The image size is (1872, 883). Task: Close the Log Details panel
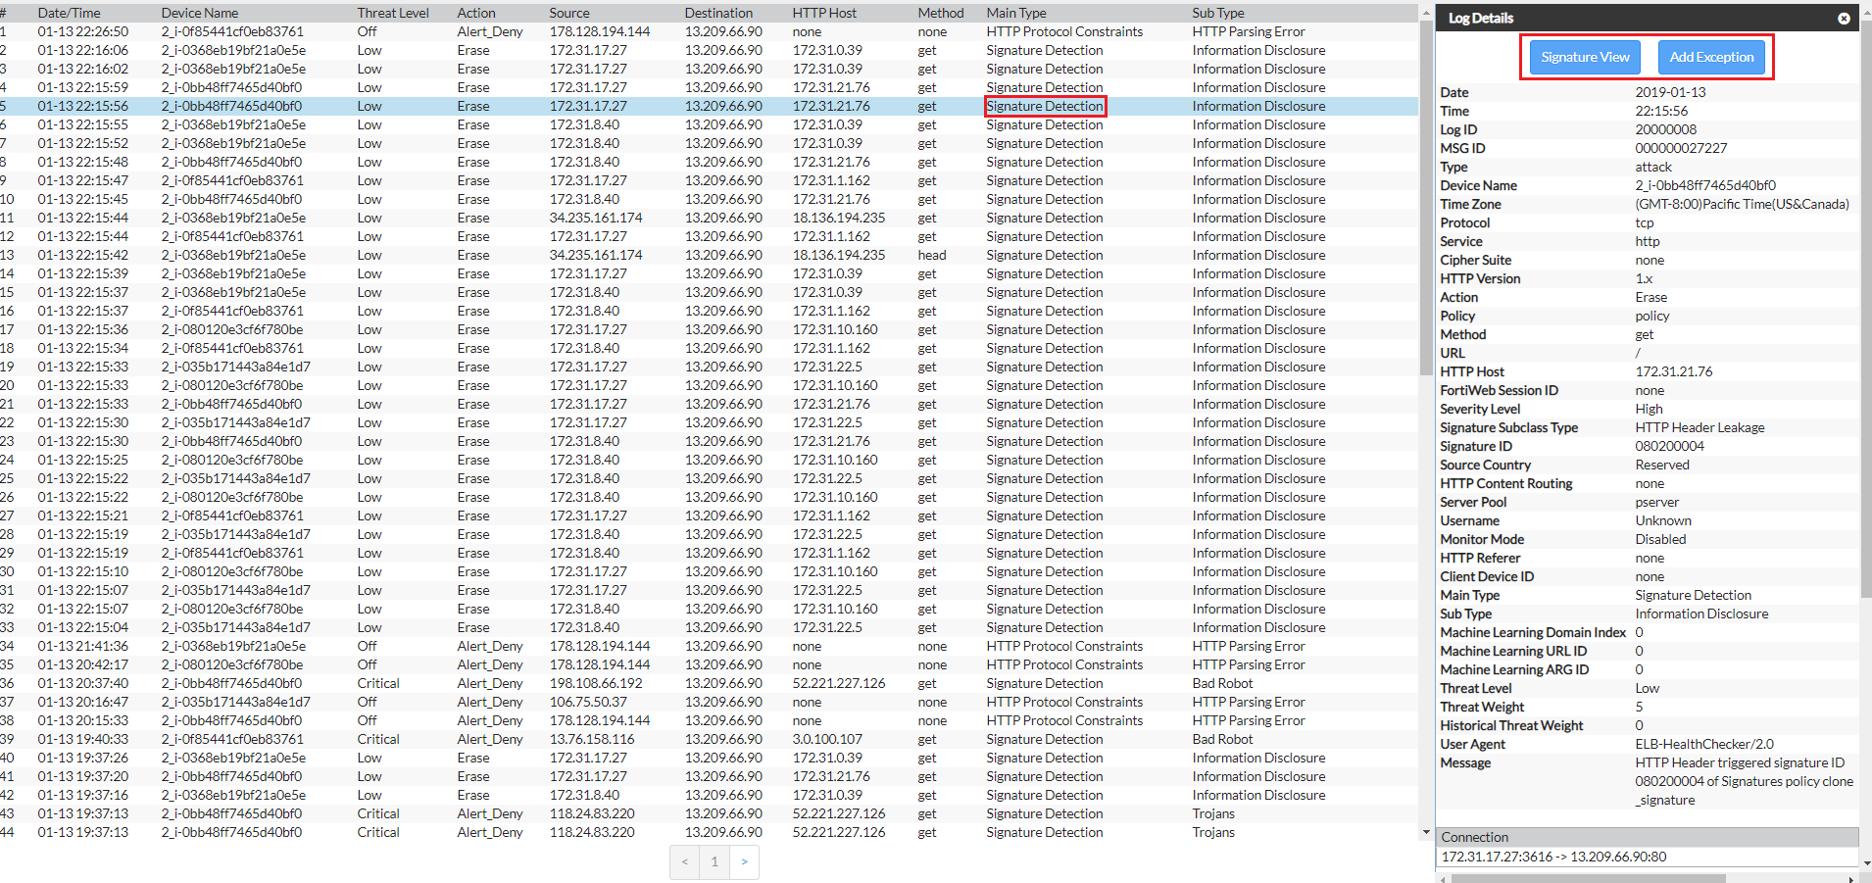pyautogui.click(x=1844, y=18)
